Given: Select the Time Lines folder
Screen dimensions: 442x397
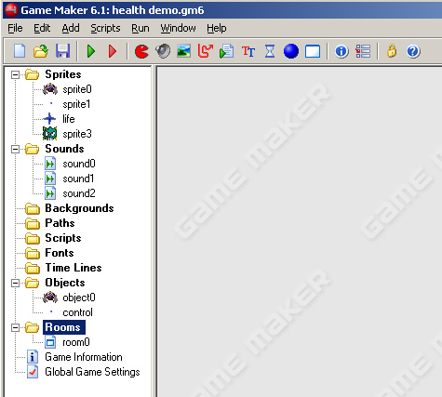Looking at the screenshot, I should coord(74,268).
